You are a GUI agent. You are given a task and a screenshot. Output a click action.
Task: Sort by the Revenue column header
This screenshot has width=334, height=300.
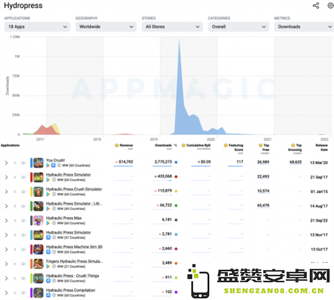click(x=126, y=146)
